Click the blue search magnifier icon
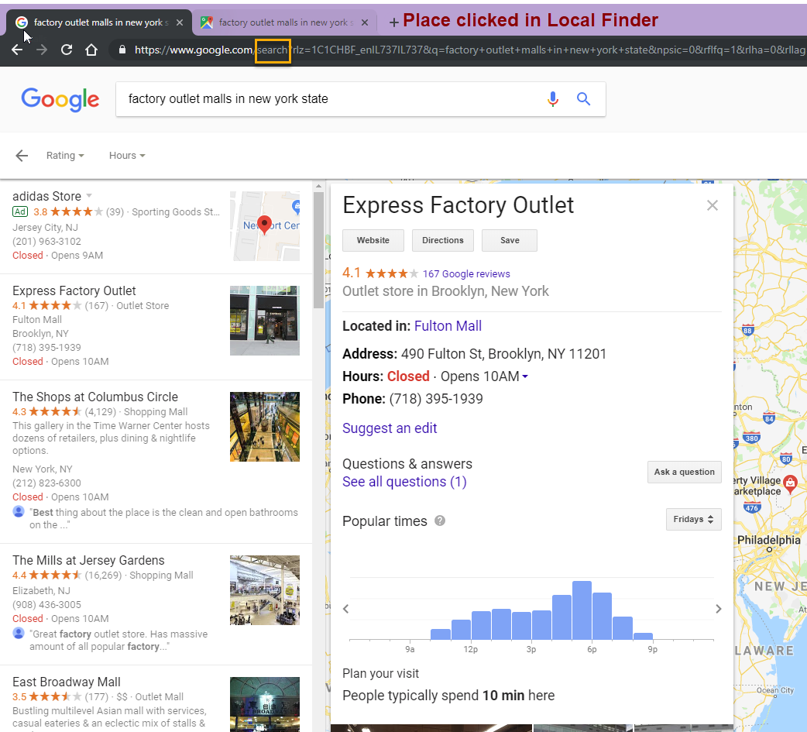 click(583, 99)
